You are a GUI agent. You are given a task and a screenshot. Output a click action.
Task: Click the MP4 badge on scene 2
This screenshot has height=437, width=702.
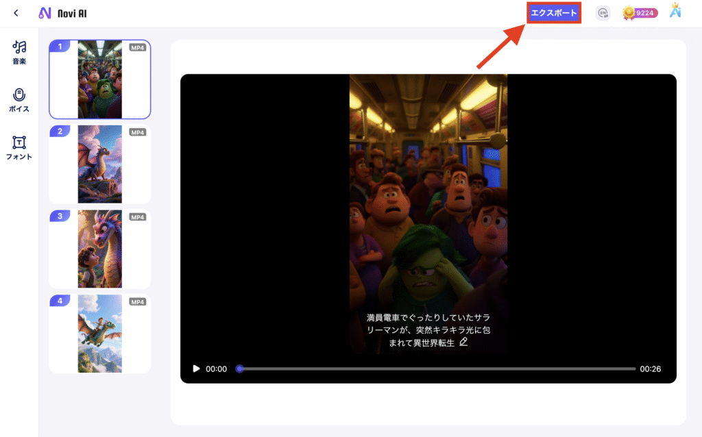(x=138, y=132)
